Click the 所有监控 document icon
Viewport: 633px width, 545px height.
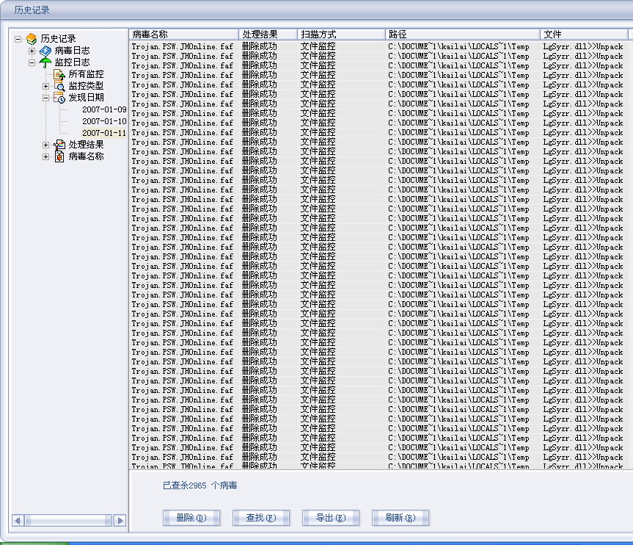click(x=59, y=74)
